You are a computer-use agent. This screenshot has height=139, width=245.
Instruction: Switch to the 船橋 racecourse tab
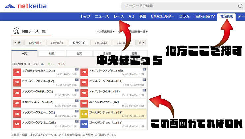tap(51, 53)
